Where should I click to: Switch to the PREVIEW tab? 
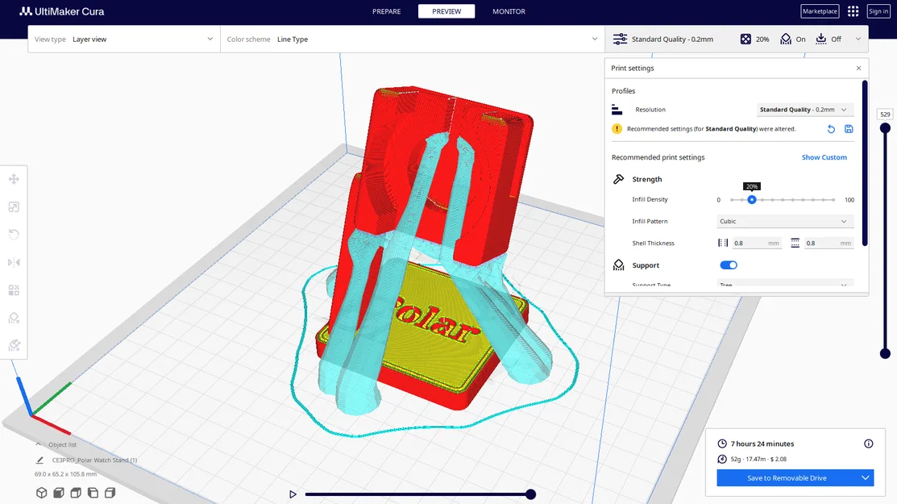pos(446,11)
